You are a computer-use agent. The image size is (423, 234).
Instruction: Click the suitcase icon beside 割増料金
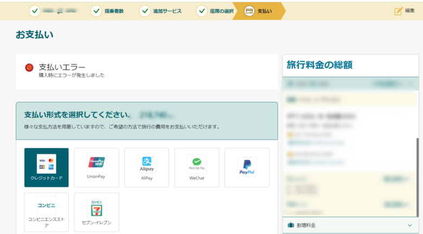point(291,225)
